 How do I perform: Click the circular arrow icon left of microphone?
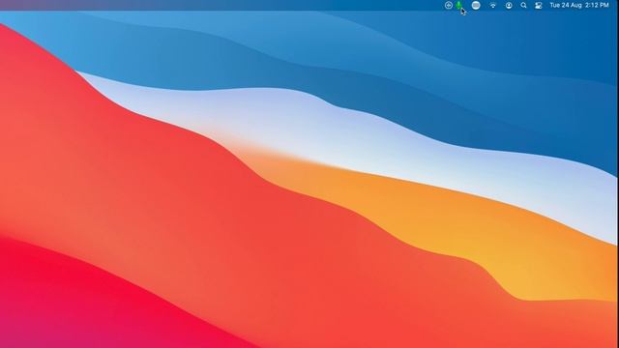coord(448,5)
